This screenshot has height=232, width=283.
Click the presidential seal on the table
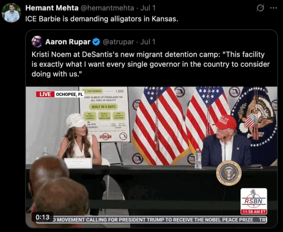229,173
